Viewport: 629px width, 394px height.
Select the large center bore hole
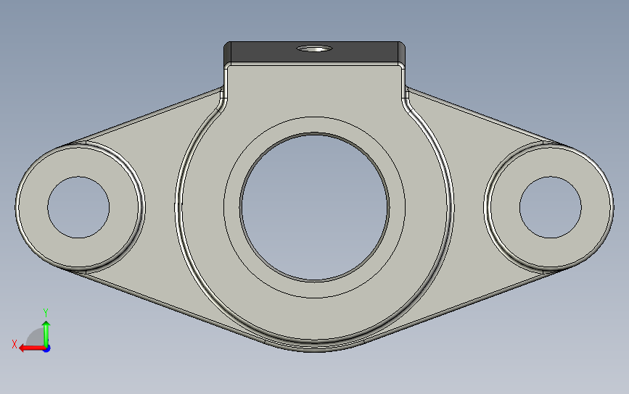pyautogui.click(x=315, y=207)
